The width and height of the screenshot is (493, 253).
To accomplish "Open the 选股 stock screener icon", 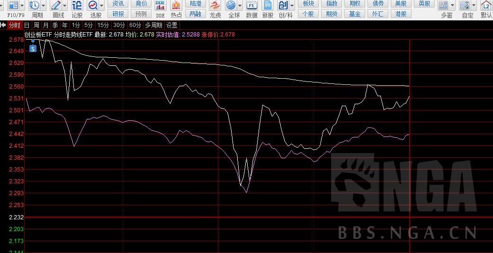I will [93, 5].
